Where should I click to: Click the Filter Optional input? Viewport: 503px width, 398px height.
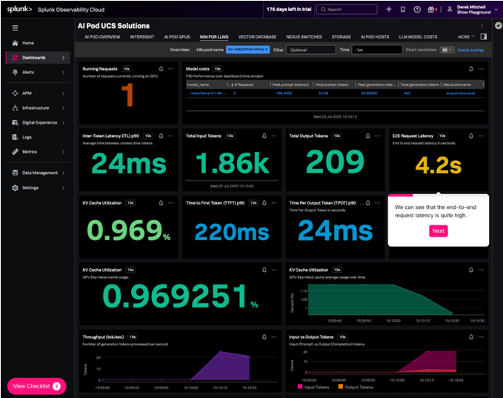tap(310, 50)
